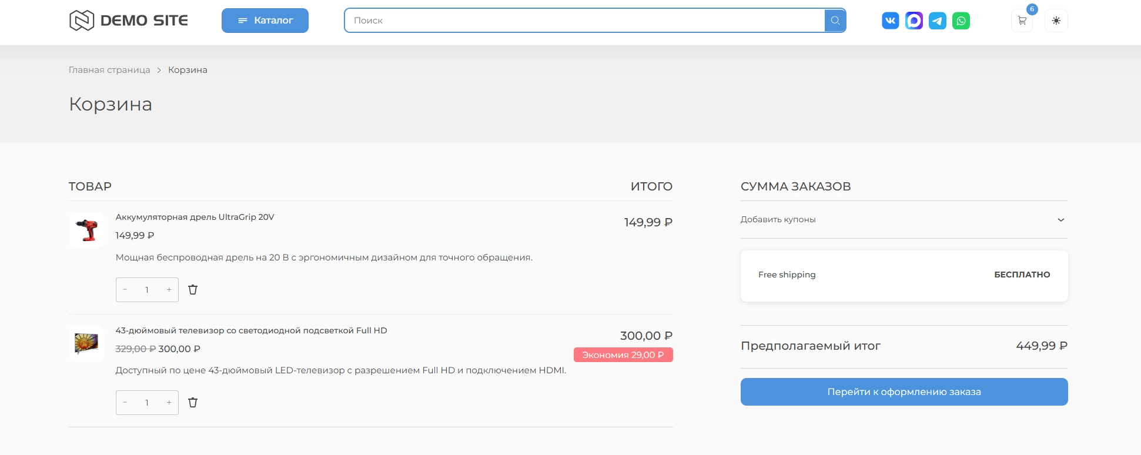1141x455 pixels.
Task: Open Аккумуляторная дрель UltraGrip 20V product link
Action: pyautogui.click(x=195, y=217)
